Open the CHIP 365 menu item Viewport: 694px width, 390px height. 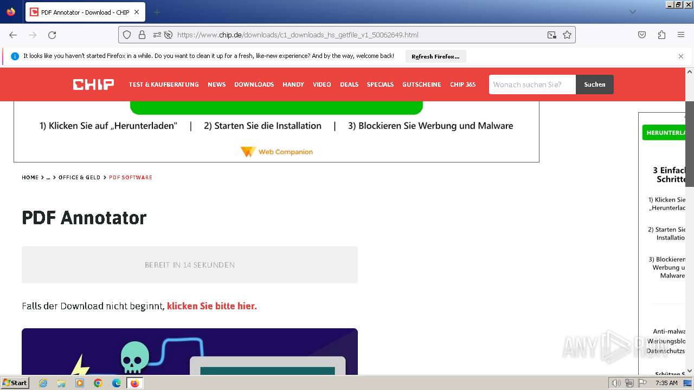[x=462, y=84]
